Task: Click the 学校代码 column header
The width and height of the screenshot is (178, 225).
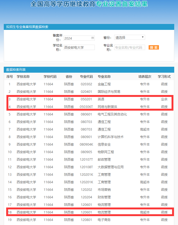Action: [x=50, y=77]
